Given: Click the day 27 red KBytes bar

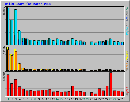Looking at the screenshot, I should (x=107, y=91).
